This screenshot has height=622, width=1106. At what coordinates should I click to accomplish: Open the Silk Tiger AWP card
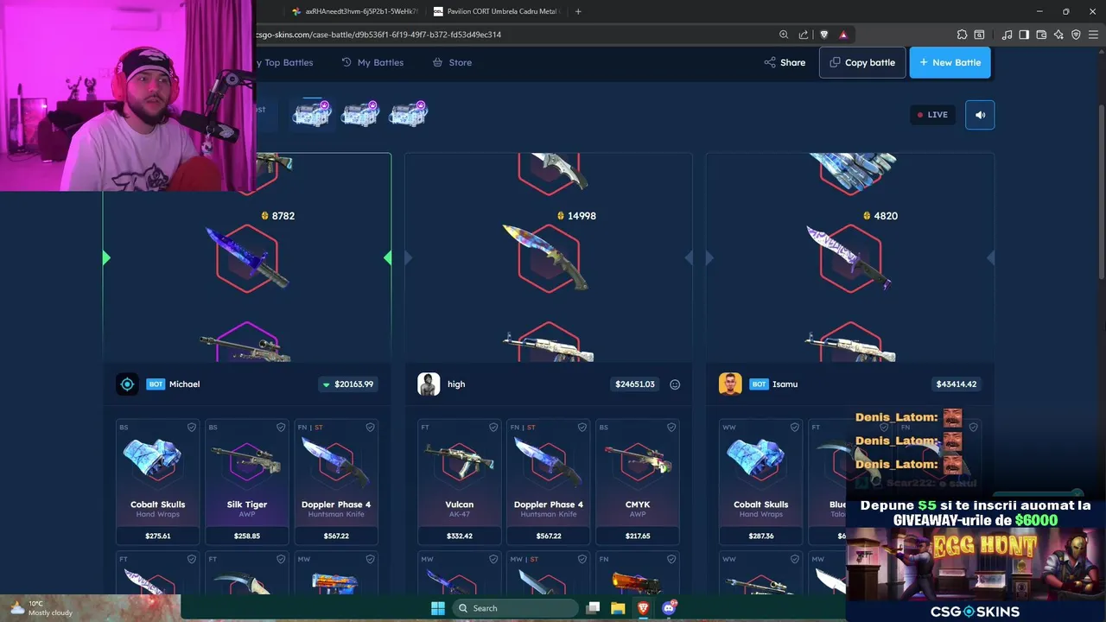(x=246, y=481)
